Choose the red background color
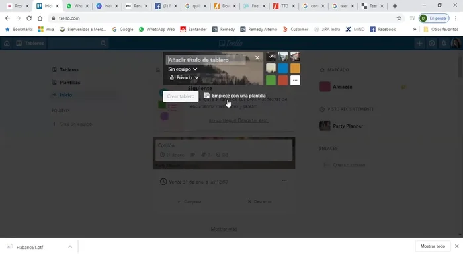The height and width of the screenshot is (255, 463). pos(283,80)
